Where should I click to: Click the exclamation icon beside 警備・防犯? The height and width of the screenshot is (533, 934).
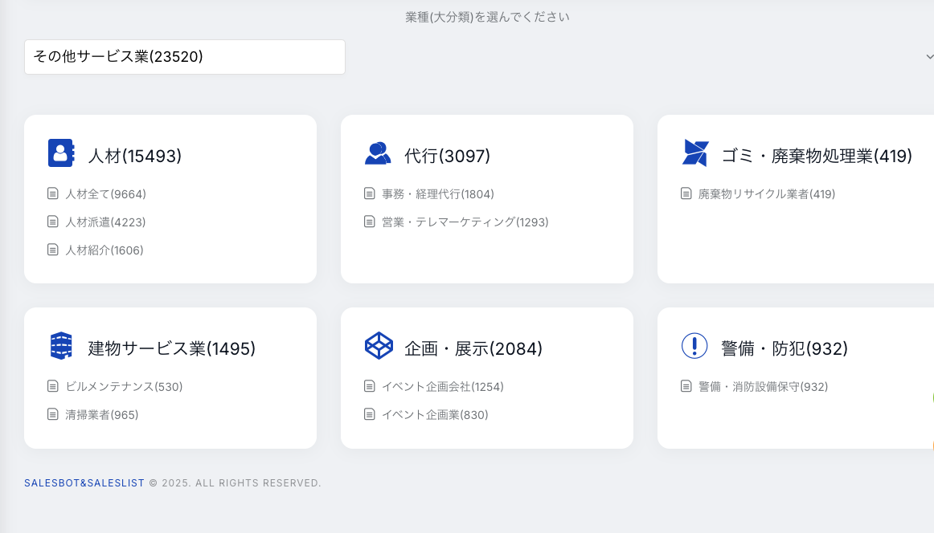pyautogui.click(x=694, y=346)
